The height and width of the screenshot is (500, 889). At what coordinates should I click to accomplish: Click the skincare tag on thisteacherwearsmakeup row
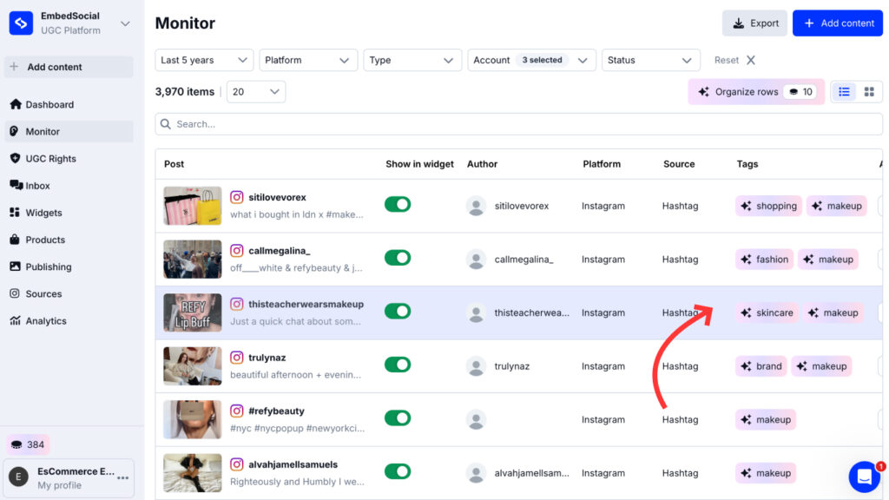click(767, 312)
